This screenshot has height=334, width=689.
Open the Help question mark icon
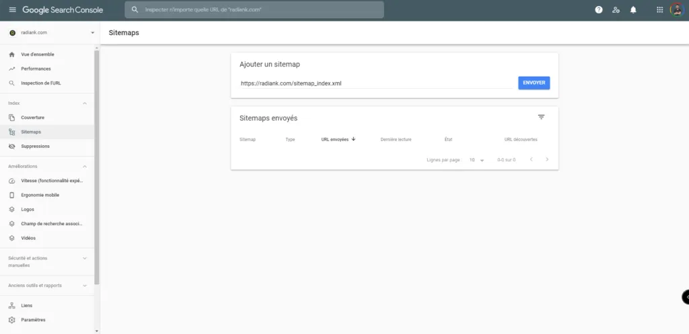pos(598,9)
